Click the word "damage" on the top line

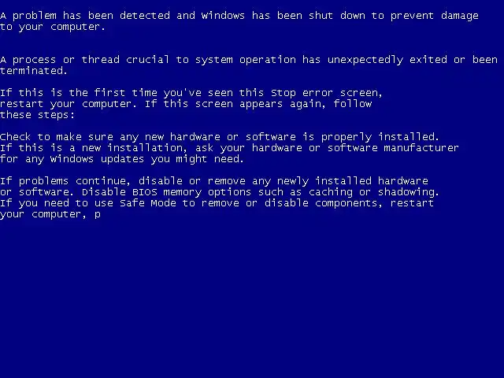click(x=460, y=17)
